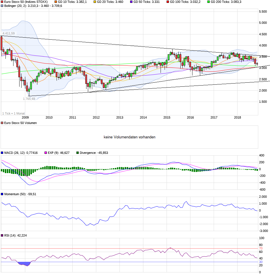Click the 2.500 price axis label
Screen dimensions: 270x275
click(x=263, y=79)
